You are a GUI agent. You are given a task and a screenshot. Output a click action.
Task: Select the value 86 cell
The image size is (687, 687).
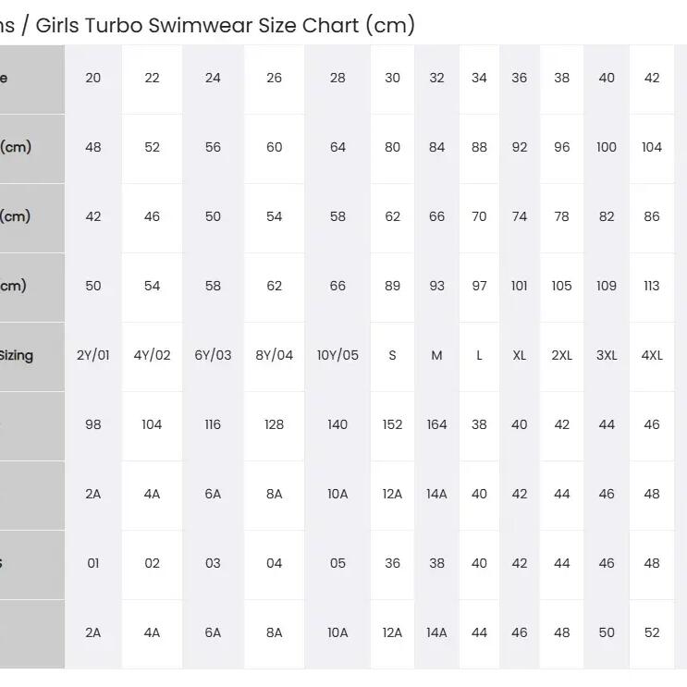point(652,218)
